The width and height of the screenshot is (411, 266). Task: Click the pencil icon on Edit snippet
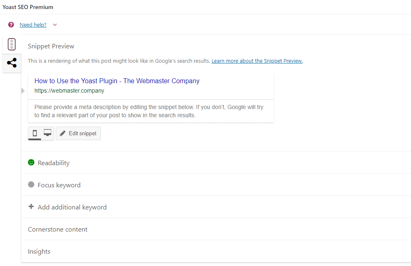63,133
